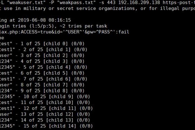This screenshot has width=195, height=130.
Task: Click the "[child 4]" text
Action: [x=64, y=67]
